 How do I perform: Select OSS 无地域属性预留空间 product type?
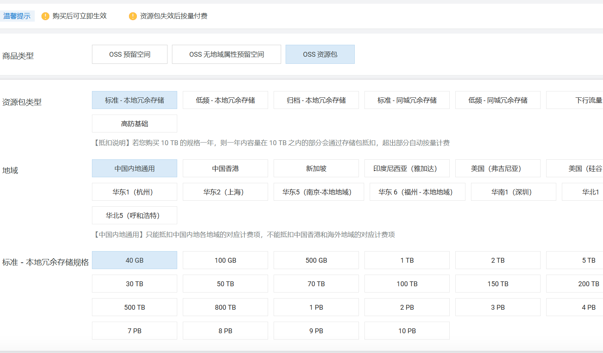(227, 54)
